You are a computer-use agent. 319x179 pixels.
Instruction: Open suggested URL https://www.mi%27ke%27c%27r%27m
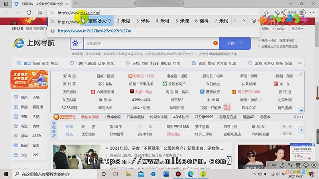click(x=95, y=31)
